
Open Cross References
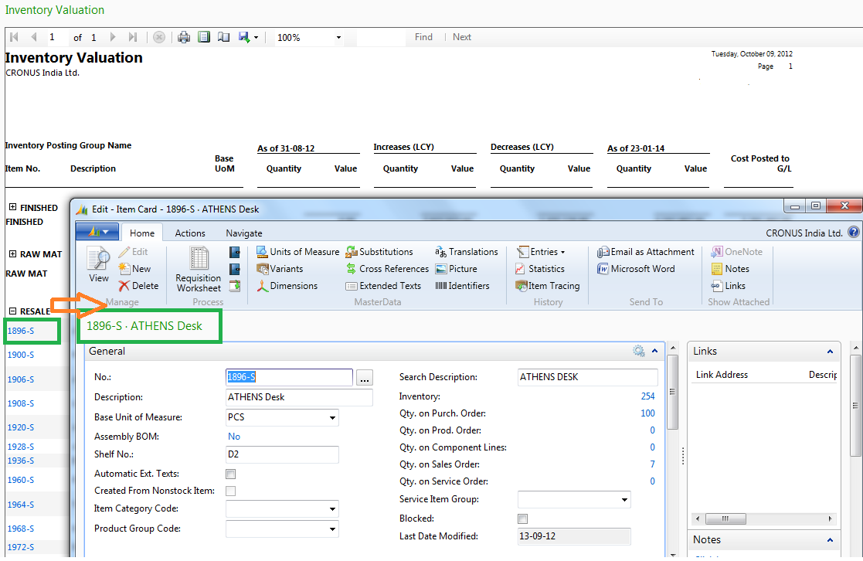(387, 269)
